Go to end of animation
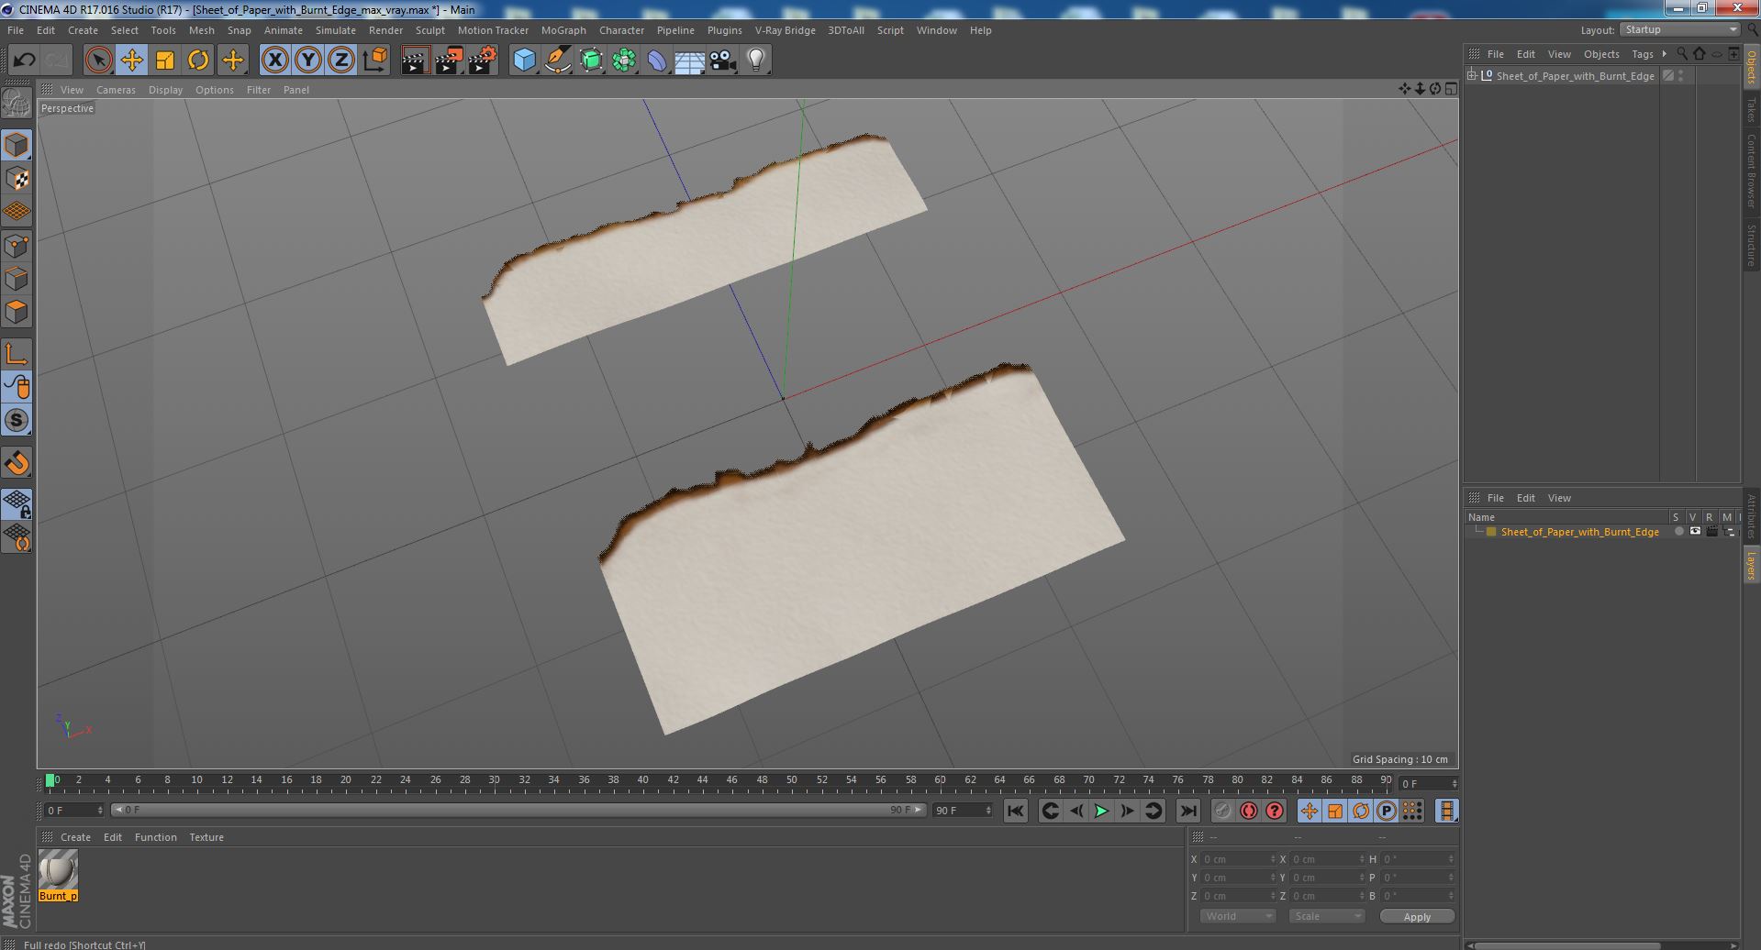Viewport: 1761px width, 950px height. click(x=1187, y=811)
